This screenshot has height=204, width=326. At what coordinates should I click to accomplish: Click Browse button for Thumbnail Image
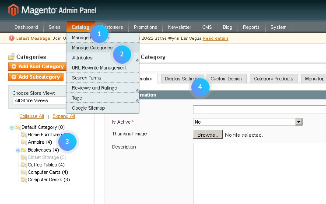click(208, 135)
